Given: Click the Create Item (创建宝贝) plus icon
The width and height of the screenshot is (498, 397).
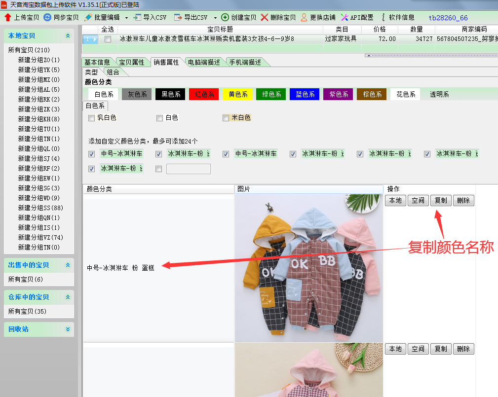Looking at the screenshot, I should [225, 17].
